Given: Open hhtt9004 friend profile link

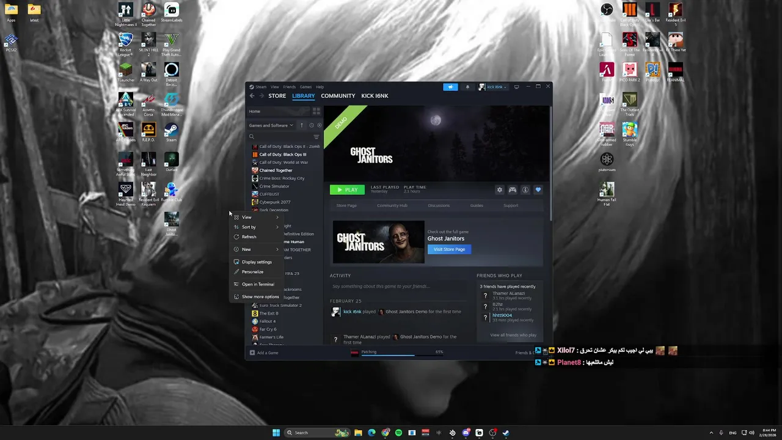Looking at the screenshot, I should coord(502,315).
